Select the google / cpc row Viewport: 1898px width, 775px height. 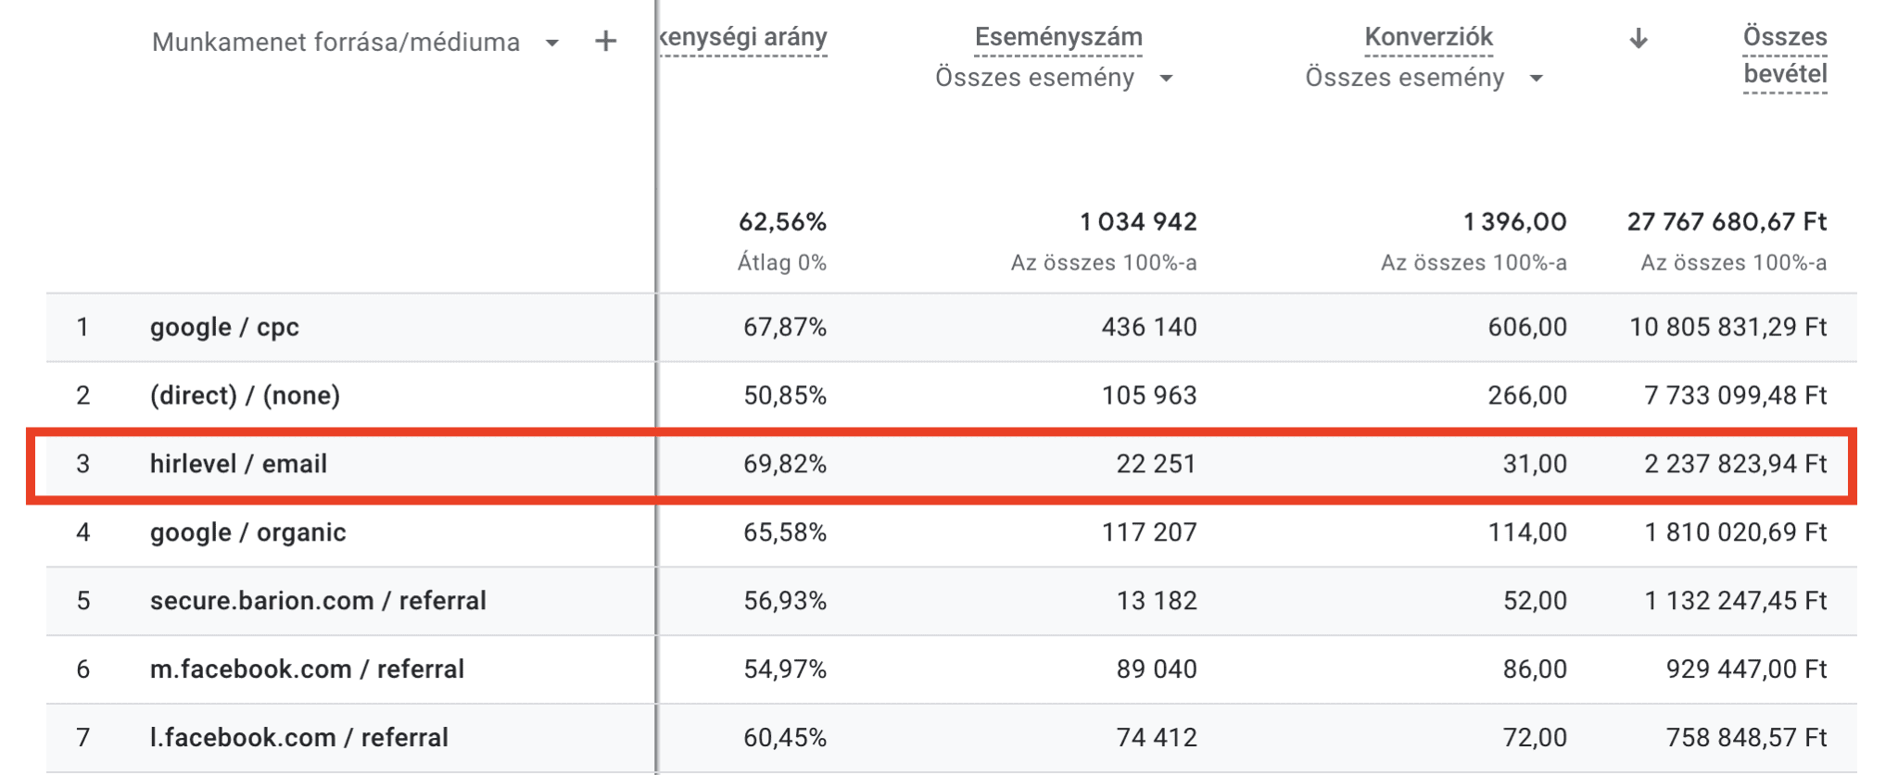coord(223,326)
